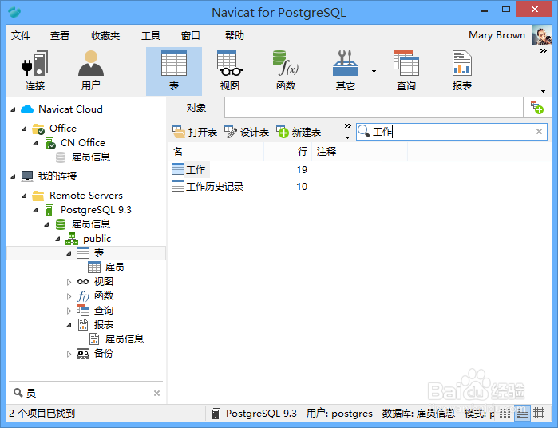Expand the 视图 tree node

69,283
